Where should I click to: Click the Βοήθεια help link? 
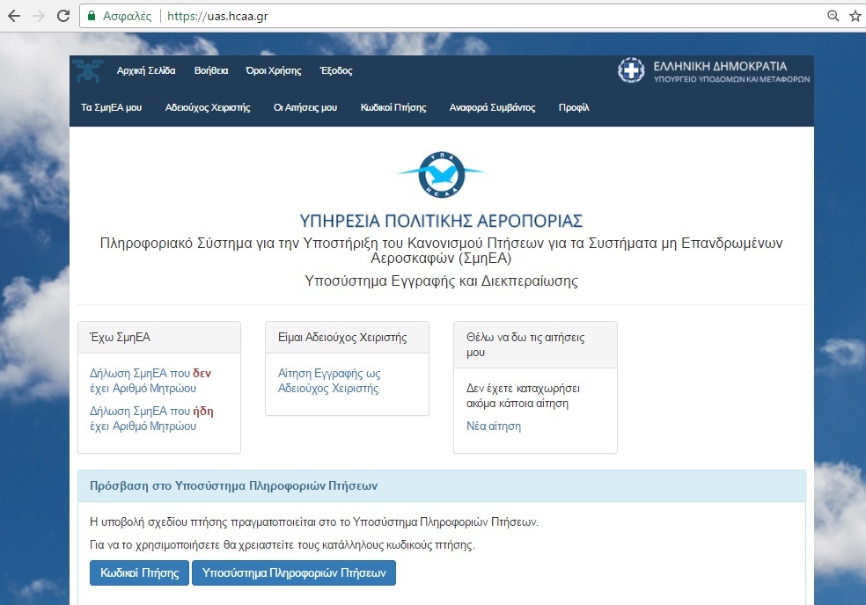[211, 70]
